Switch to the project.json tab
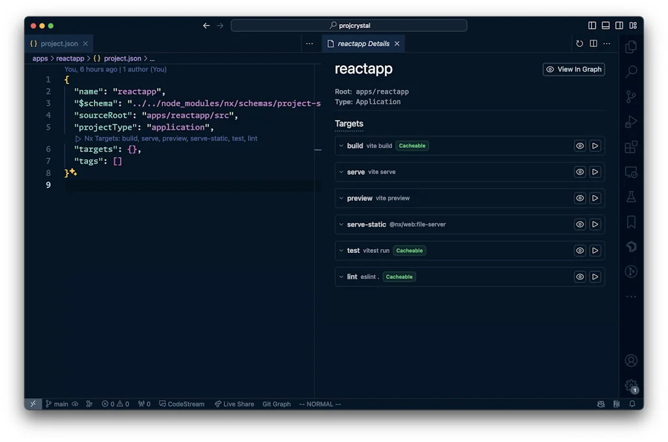Screen dimensions: 668x442 (59, 44)
